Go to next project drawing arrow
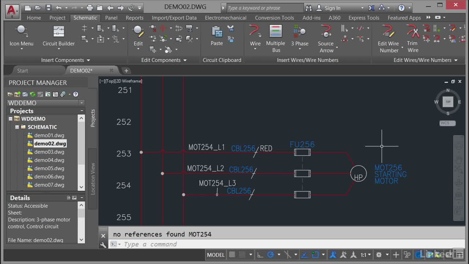Viewport: 469px width, 264px height. coord(121,8)
